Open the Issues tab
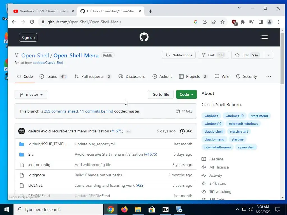The width and height of the screenshot is (287, 215). pos(53,76)
